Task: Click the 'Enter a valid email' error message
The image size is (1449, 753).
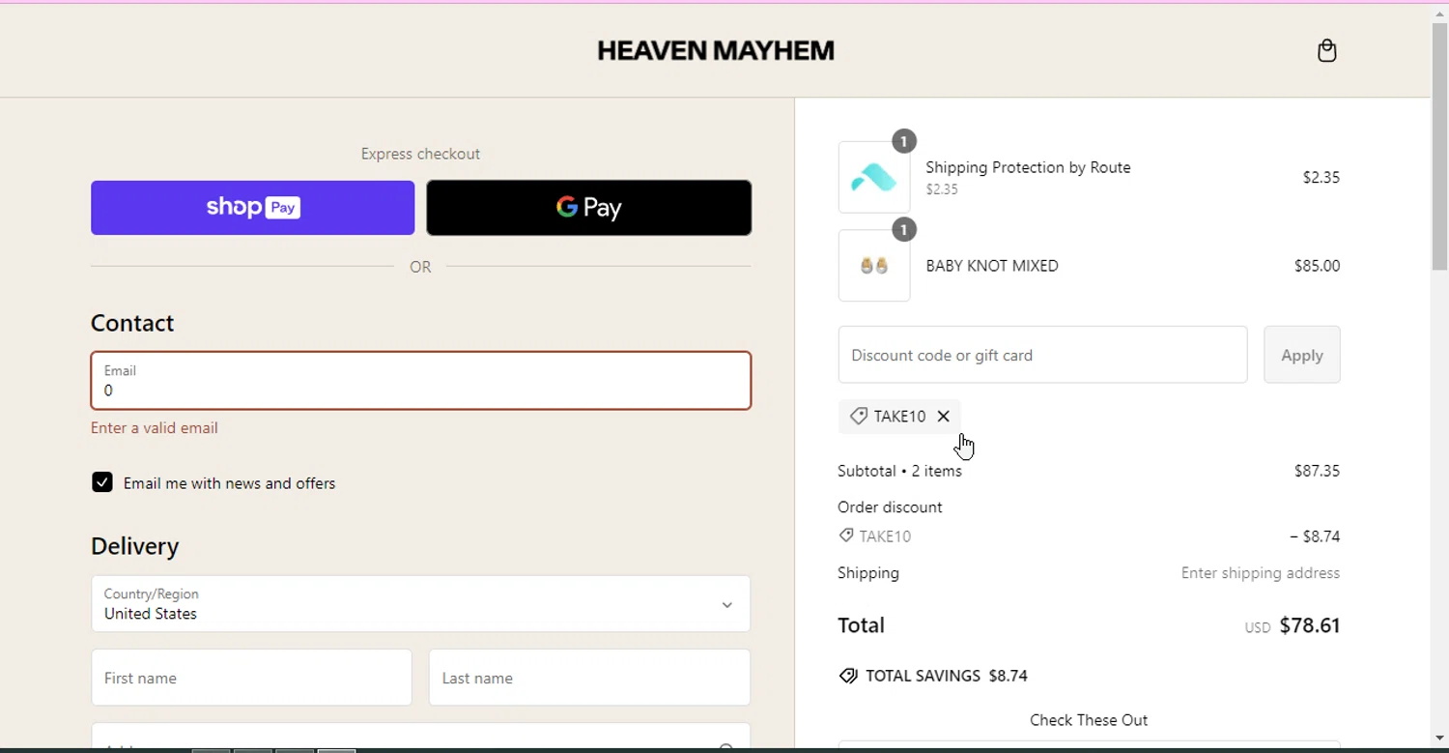Action: 155,427
